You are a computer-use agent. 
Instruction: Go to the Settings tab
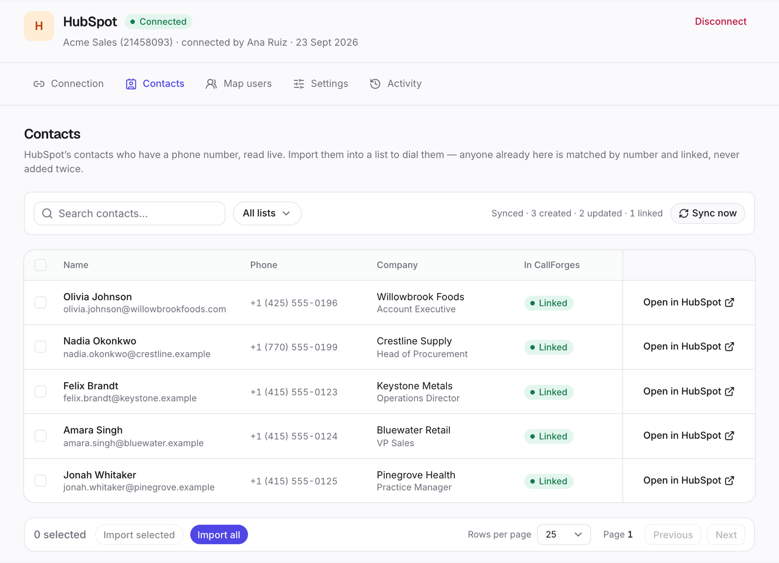tap(321, 84)
